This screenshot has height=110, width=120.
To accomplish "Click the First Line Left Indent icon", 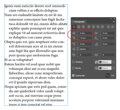I will pos(74,38).
